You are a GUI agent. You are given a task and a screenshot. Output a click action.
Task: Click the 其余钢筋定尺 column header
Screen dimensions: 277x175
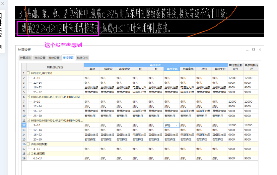coord(251,67)
